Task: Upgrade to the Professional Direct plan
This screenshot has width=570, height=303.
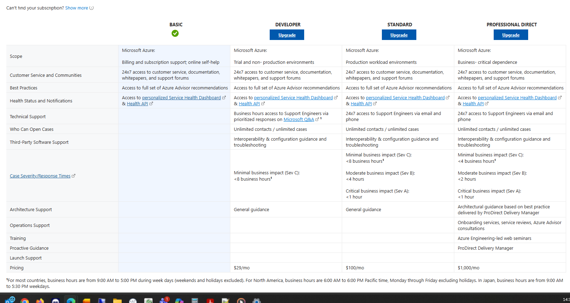Action: click(x=511, y=35)
